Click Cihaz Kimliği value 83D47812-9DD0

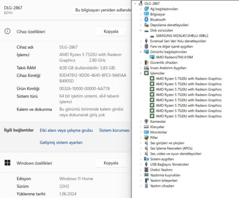point(93,78)
